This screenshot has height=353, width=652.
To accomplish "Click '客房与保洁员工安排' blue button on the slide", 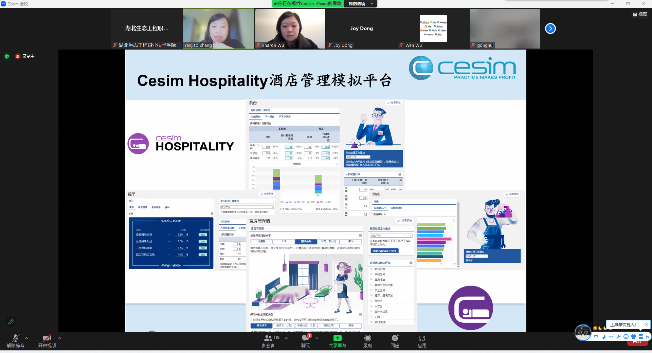I will (384, 251).
